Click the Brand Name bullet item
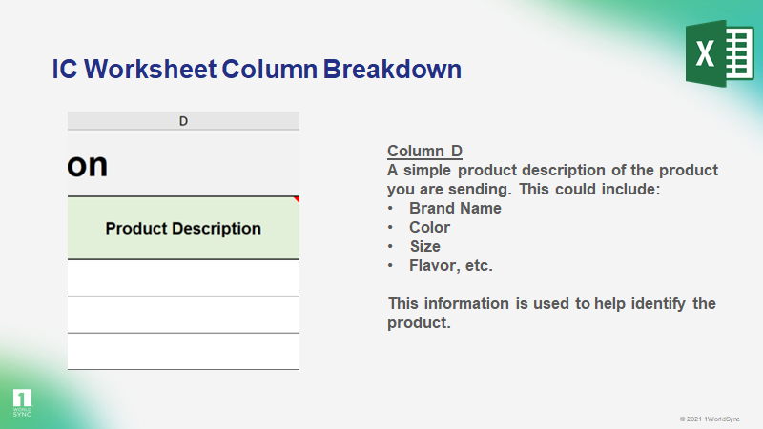This screenshot has height=429, width=763. tap(455, 208)
